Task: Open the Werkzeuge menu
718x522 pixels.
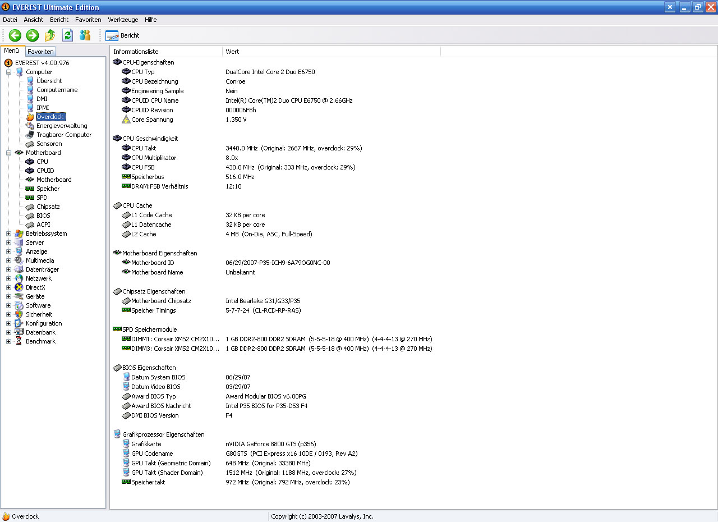Action: pyautogui.click(x=123, y=20)
